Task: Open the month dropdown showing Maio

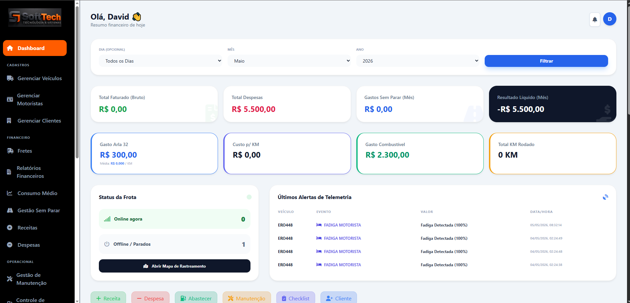Action: pos(289,61)
